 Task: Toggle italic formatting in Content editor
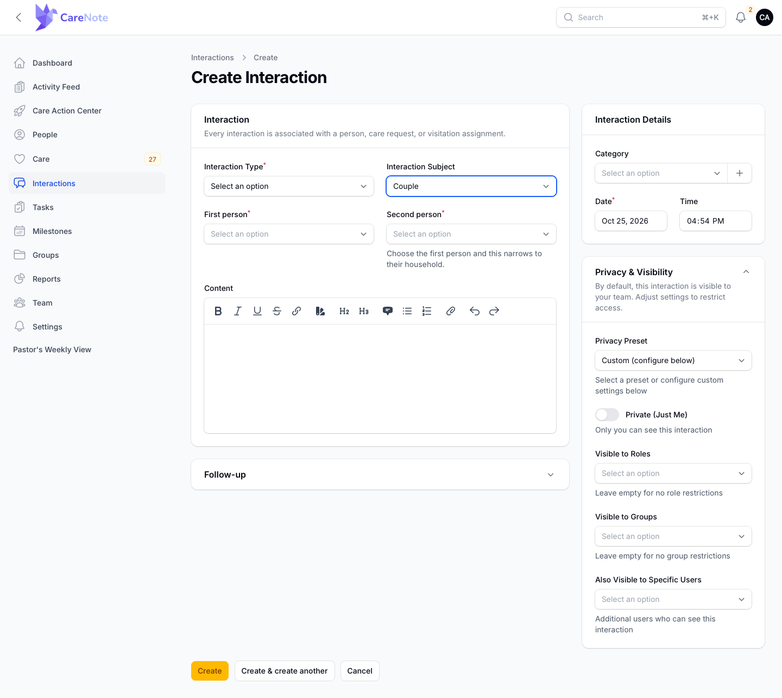click(x=238, y=311)
